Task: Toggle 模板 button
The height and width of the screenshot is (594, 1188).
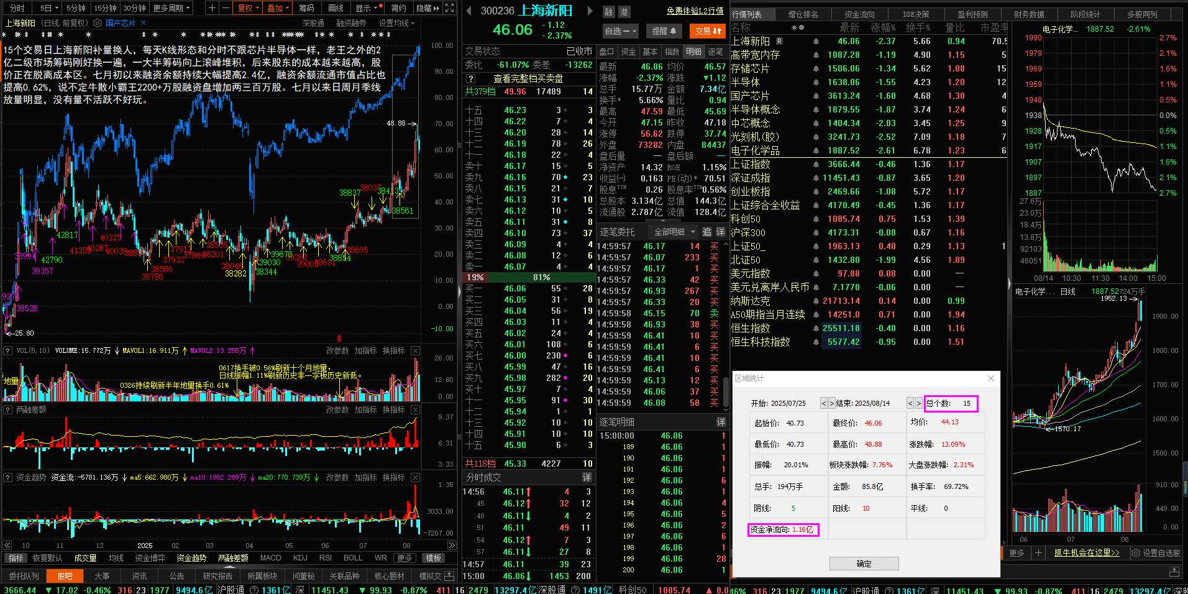Action: 434,558
